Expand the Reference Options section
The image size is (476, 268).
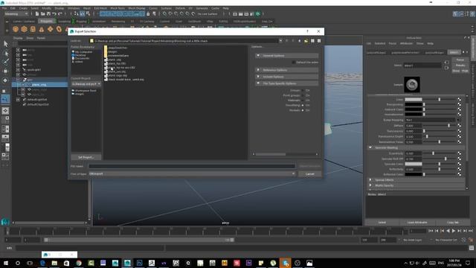point(258,70)
